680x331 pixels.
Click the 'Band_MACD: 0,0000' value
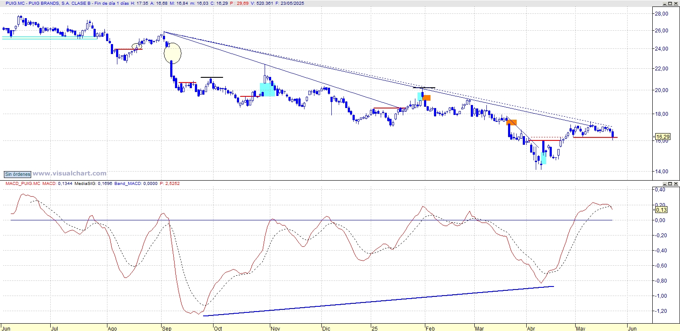pos(136,183)
